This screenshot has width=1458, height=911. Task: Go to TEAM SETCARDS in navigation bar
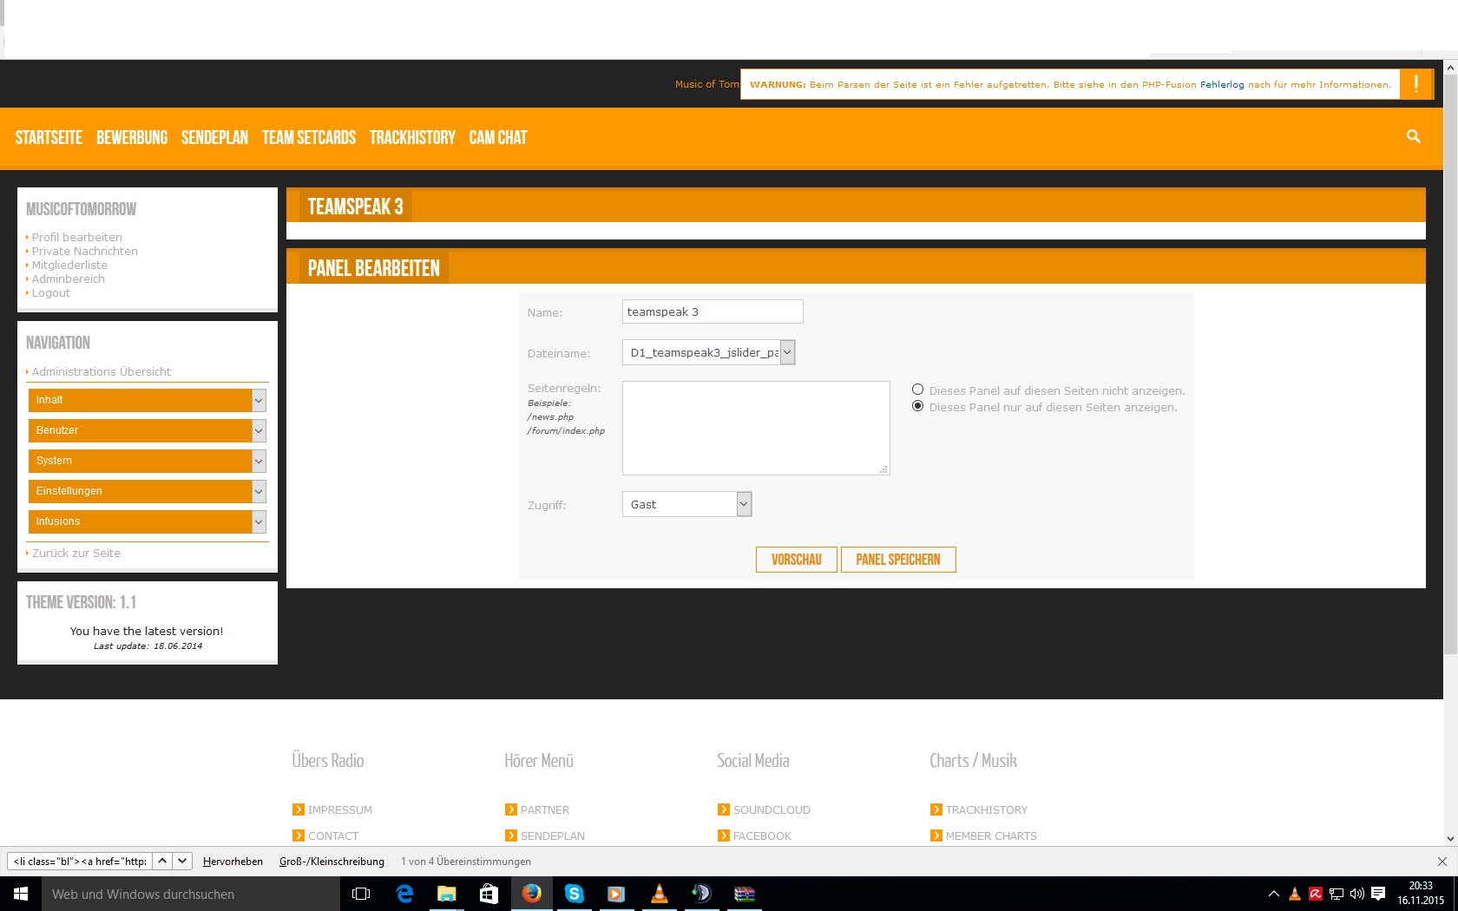pyautogui.click(x=309, y=138)
